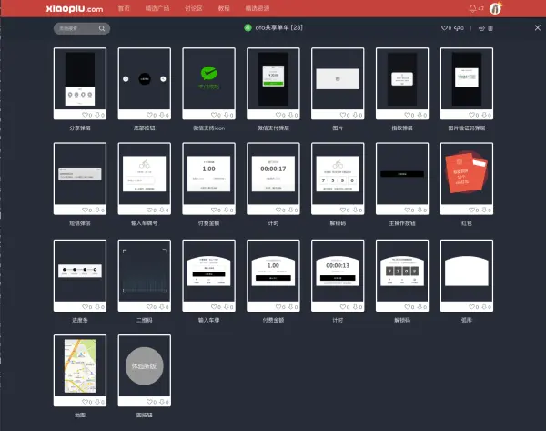
Task: Open the 短信弹层 component thumbnail
Action: 80,174
